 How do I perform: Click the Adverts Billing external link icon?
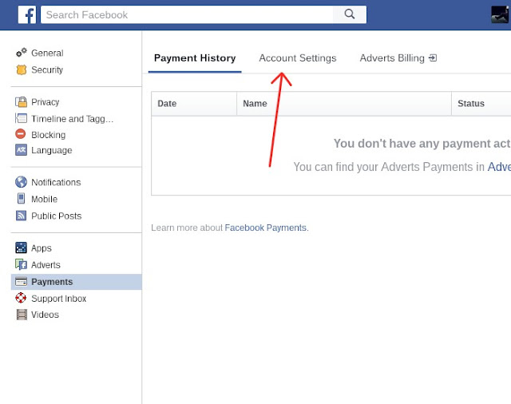433,58
